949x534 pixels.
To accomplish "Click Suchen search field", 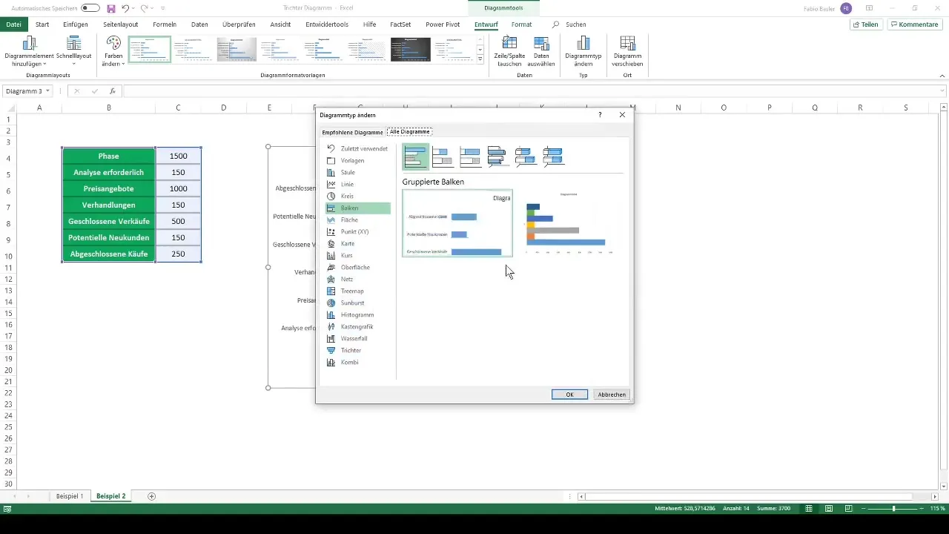I will (576, 24).
